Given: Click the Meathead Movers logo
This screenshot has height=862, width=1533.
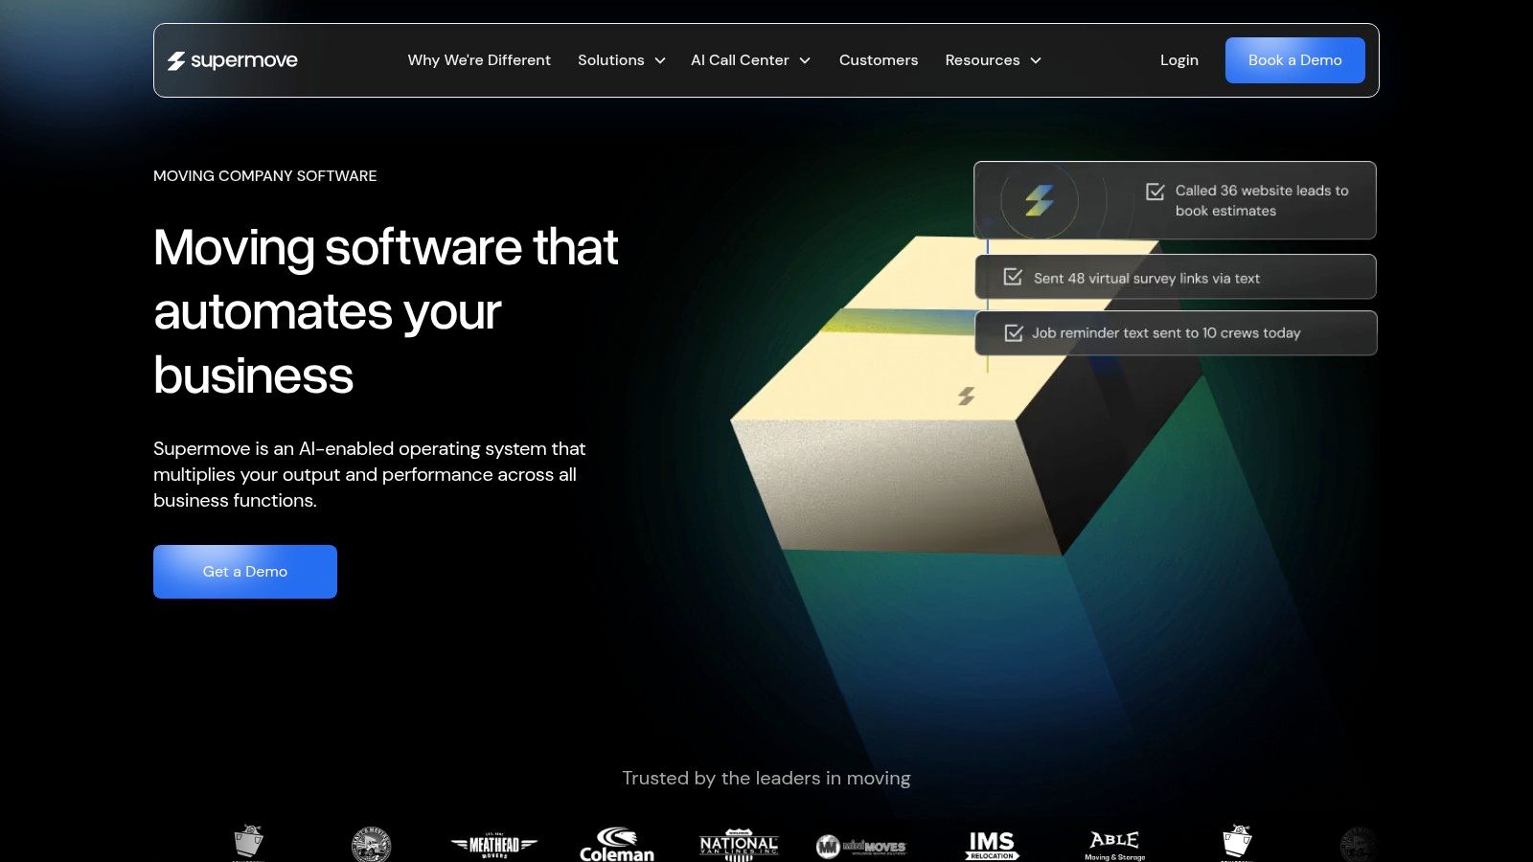Looking at the screenshot, I should point(494,845).
